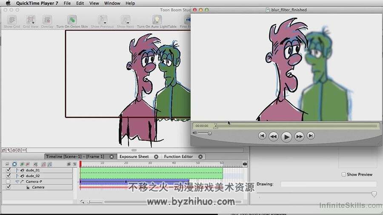Open the Show Next dropdown arrow
The height and width of the screenshot is (215, 383).
128,23
